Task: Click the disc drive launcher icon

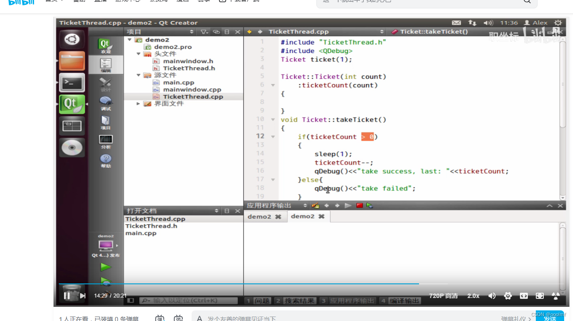Action: [72, 147]
